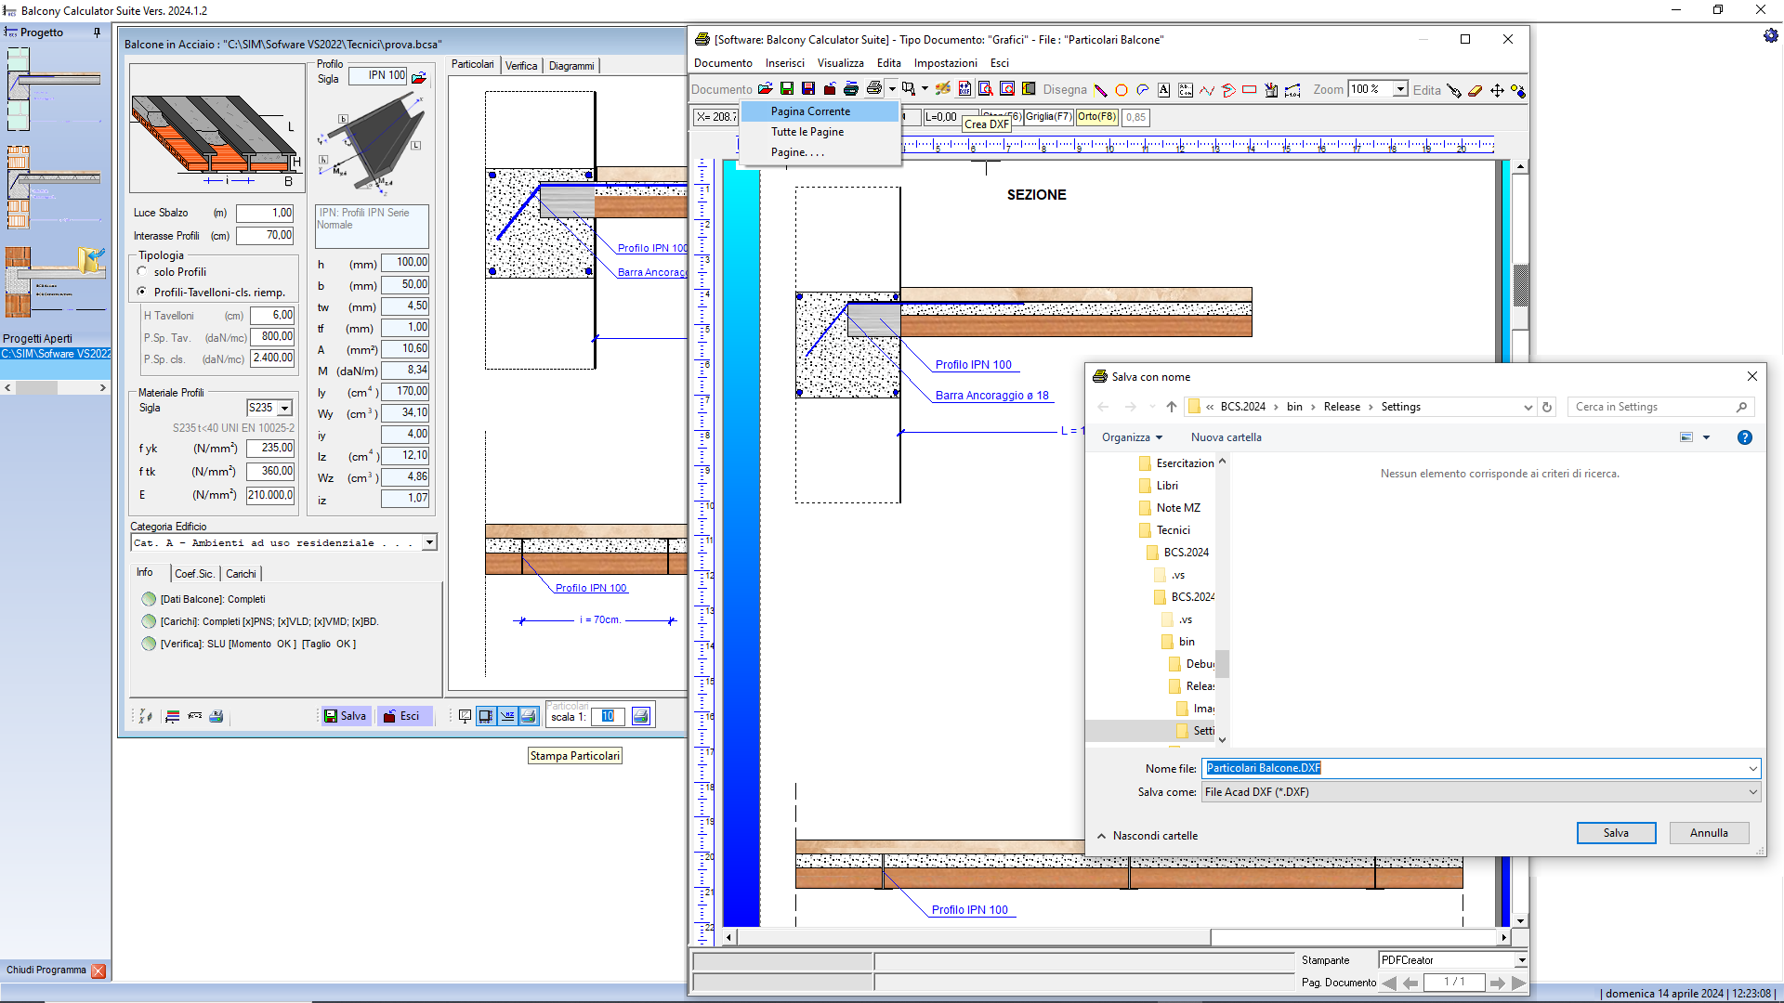This screenshot has width=1784, height=1003.
Task: Click the eraser icon in Edita tools
Action: (x=1476, y=90)
